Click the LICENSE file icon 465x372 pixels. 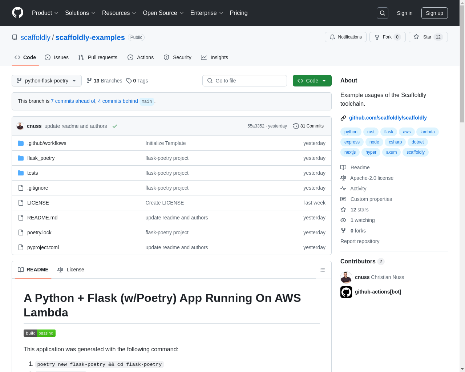pyautogui.click(x=21, y=203)
